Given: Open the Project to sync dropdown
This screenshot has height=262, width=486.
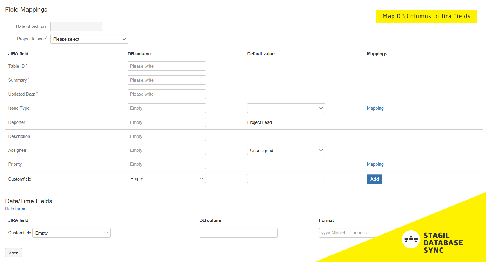Looking at the screenshot, I should pos(89,39).
